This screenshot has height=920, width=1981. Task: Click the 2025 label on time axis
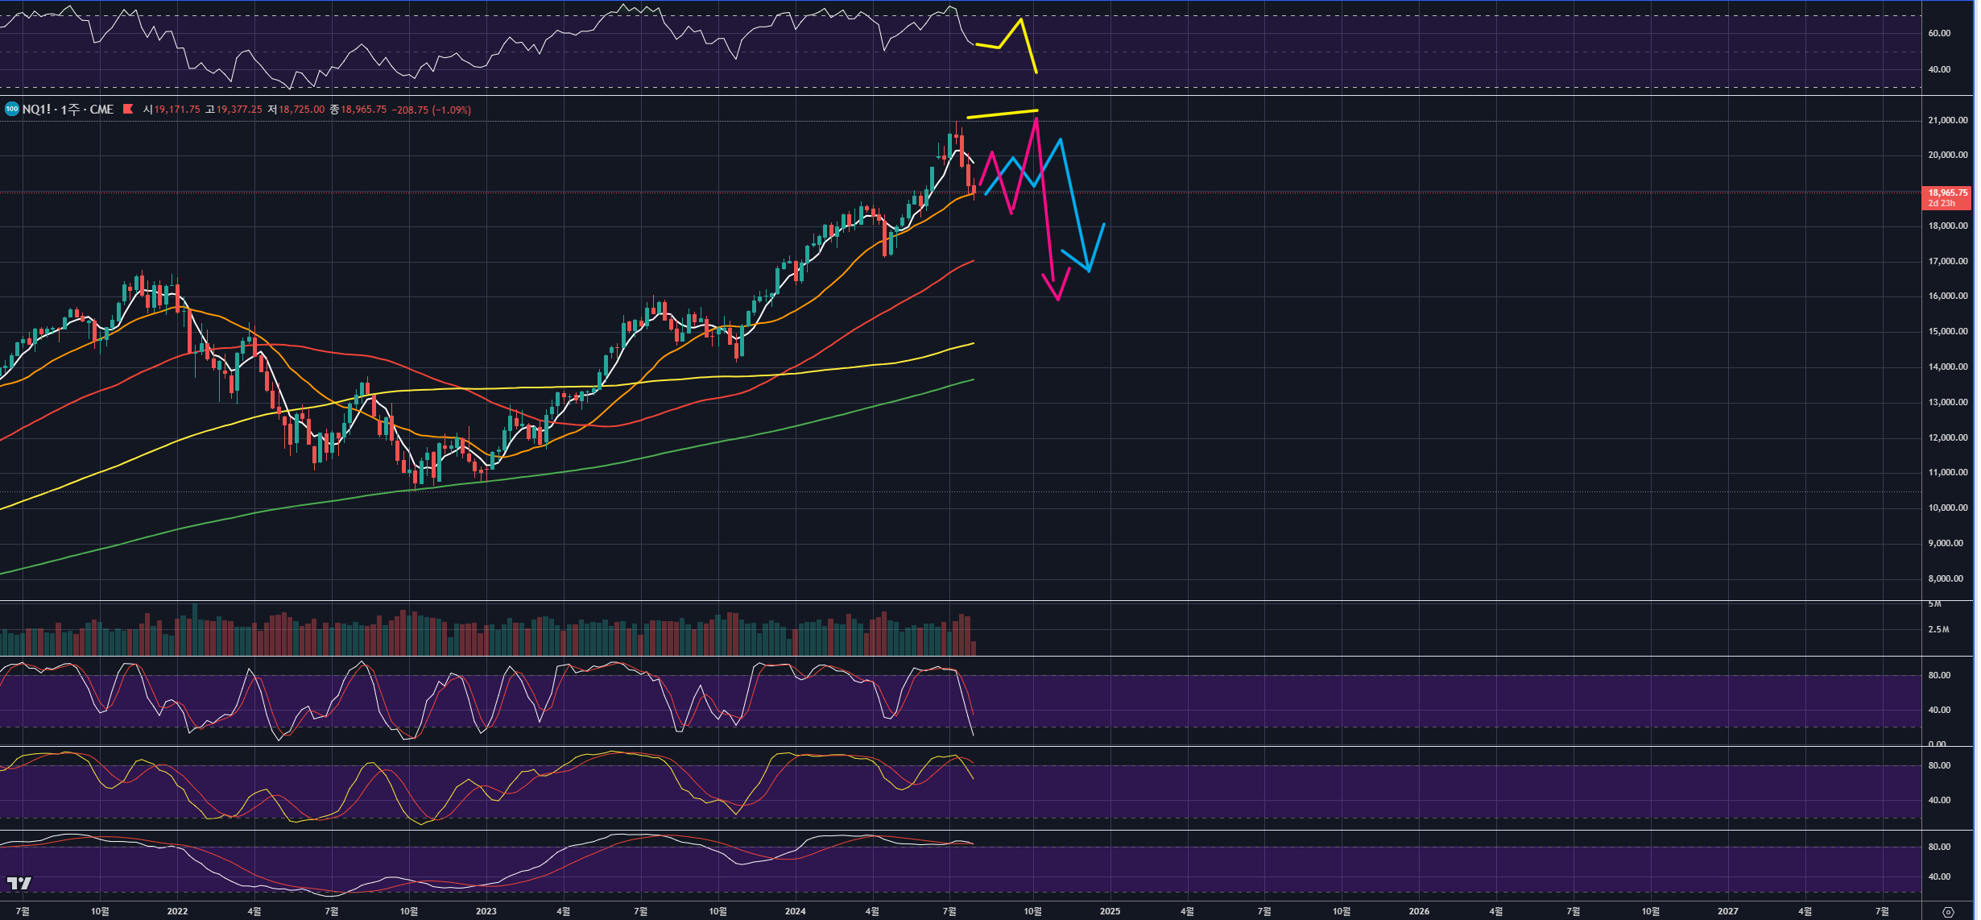1110,911
